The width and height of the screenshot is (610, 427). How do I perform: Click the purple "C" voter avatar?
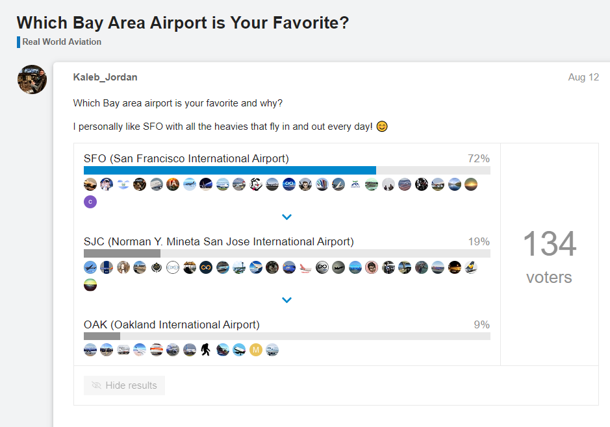[90, 202]
